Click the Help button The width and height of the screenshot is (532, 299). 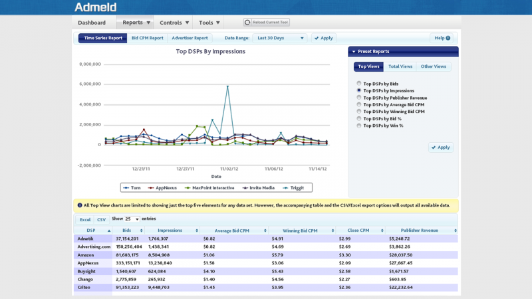pyautogui.click(x=442, y=38)
